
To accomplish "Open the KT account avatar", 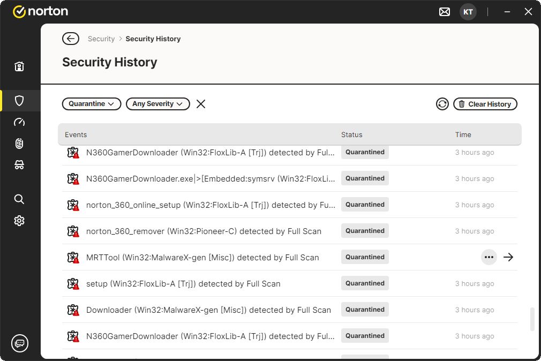I will coord(468,12).
